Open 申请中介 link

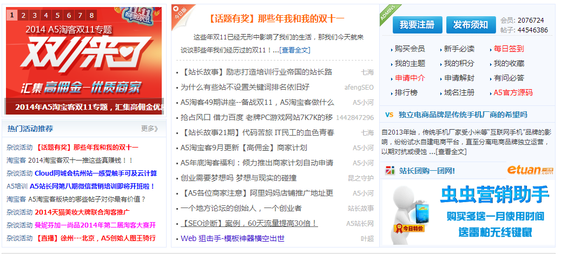410,78
